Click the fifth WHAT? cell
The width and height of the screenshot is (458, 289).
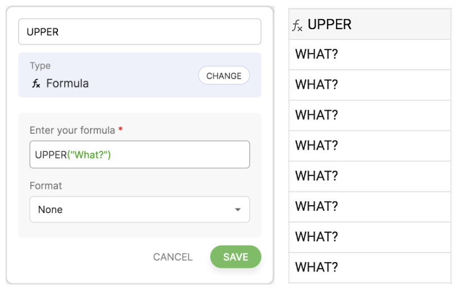pyautogui.click(x=370, y=176)
